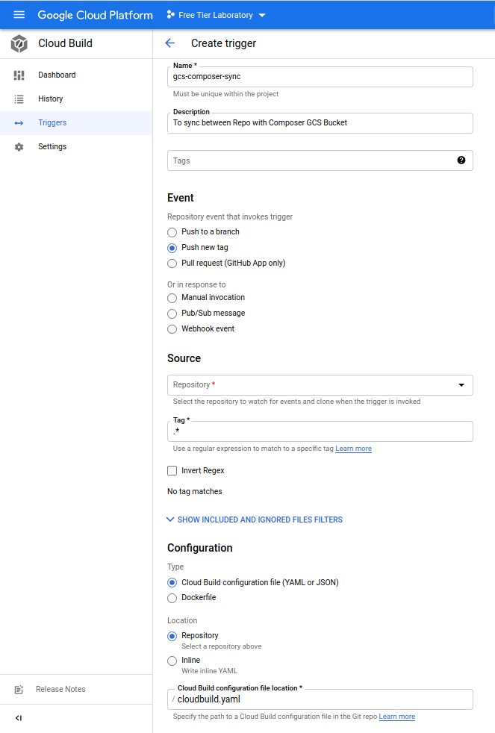Click the Settings gear icon

[19, 147]
